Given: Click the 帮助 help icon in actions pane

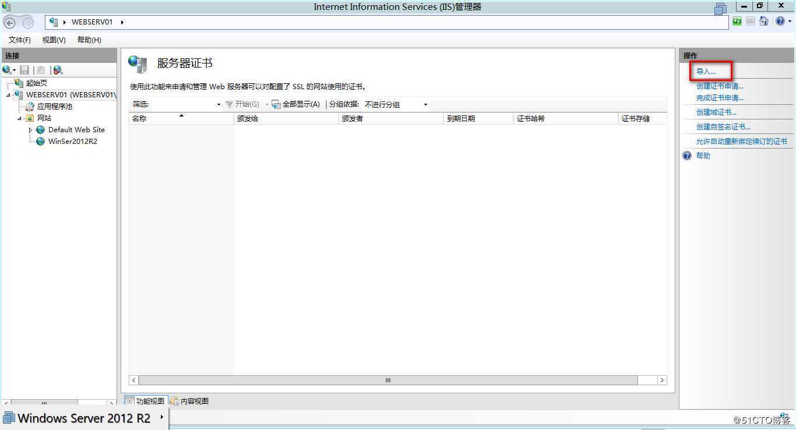Looking at the screenshot, I should [688, 156].
